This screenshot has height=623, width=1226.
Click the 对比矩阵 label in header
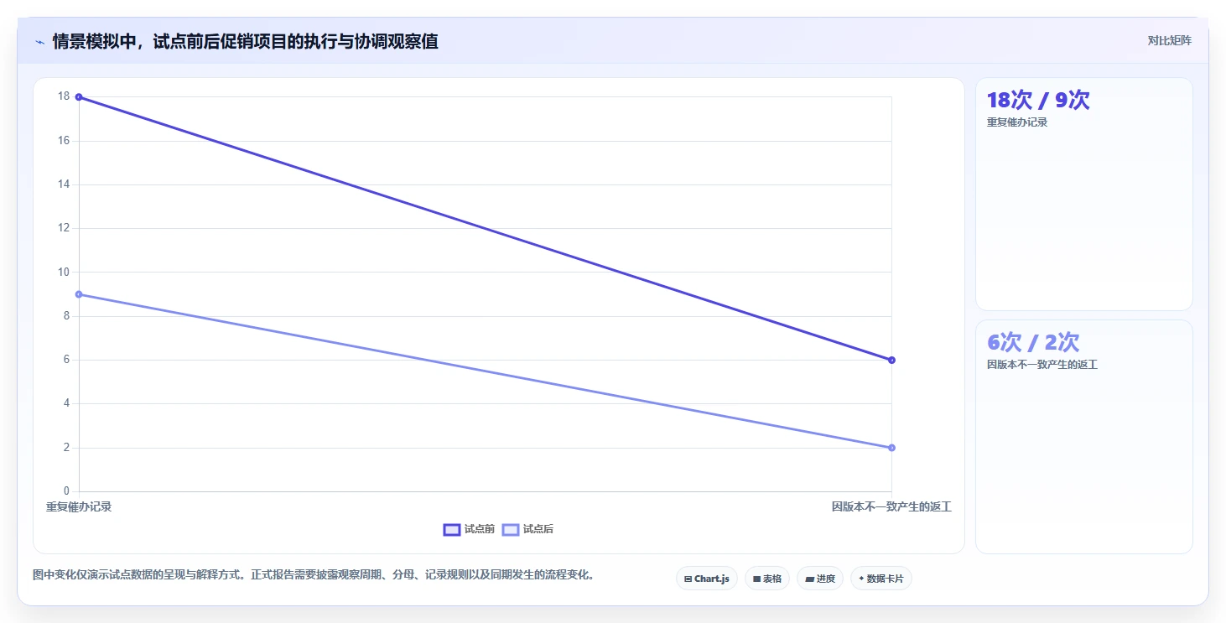click(x=1170, y=41)
